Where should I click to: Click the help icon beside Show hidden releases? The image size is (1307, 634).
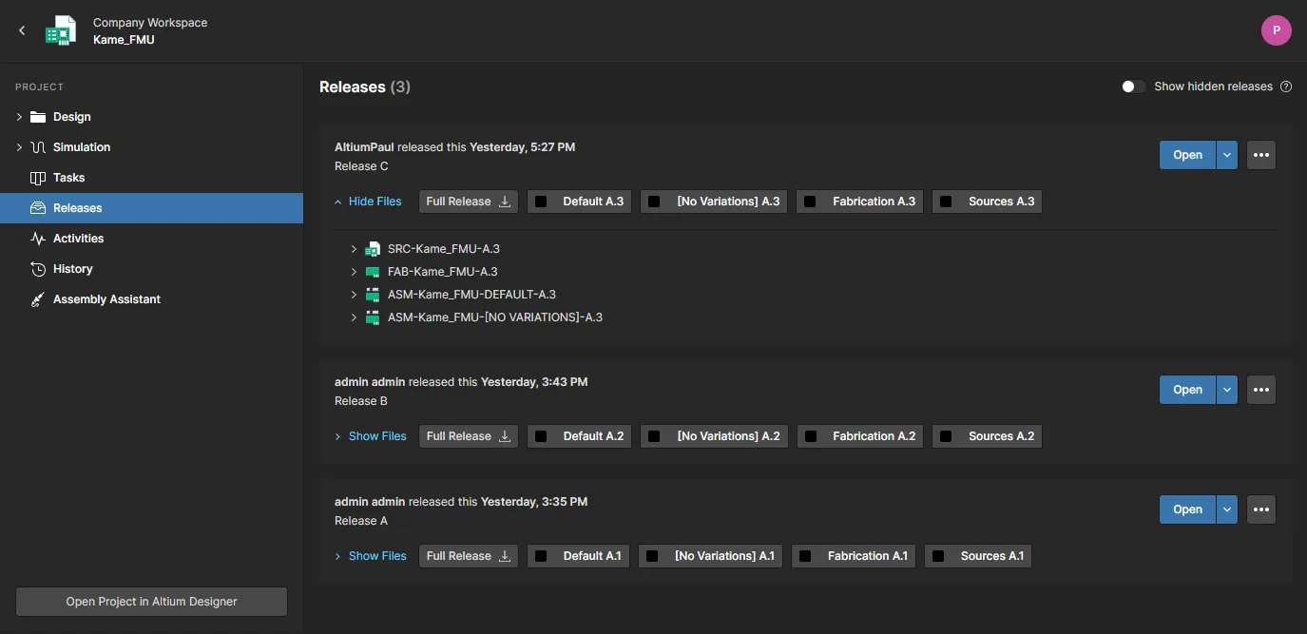[x=1286, y=86]
